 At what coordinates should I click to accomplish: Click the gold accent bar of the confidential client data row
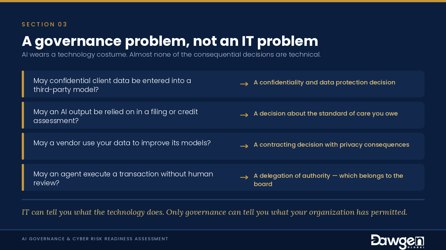tap(23, 84)
